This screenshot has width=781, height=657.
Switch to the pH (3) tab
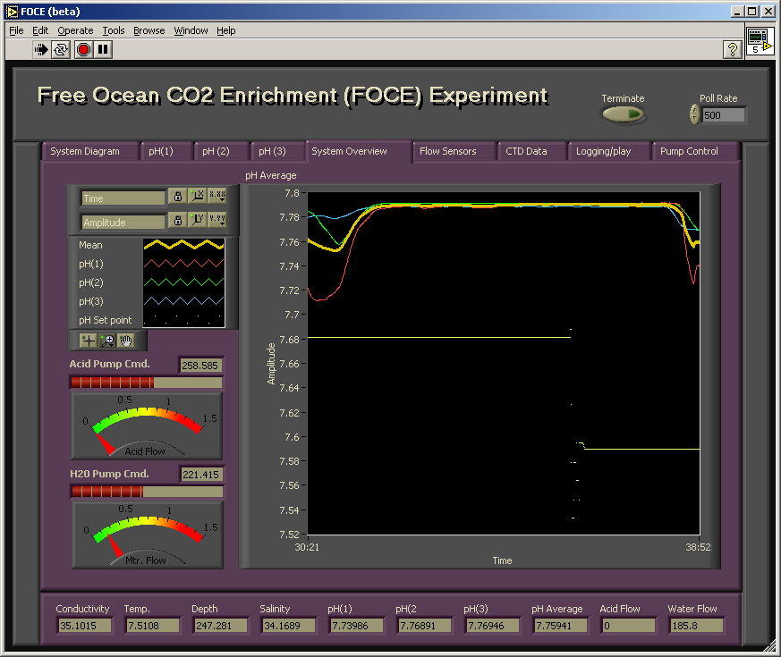pyautogui.click(x=277, y=151)
